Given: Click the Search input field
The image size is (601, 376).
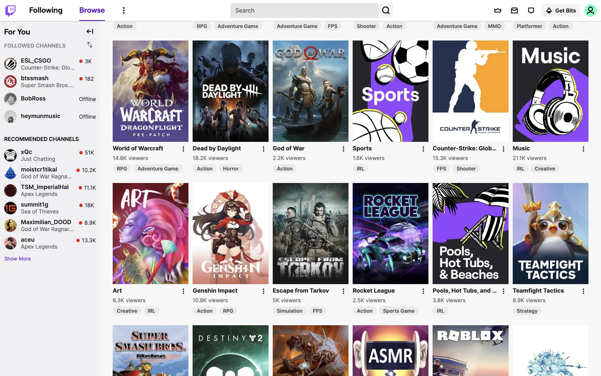Looking at the screenshot, I should click(304, 10).
